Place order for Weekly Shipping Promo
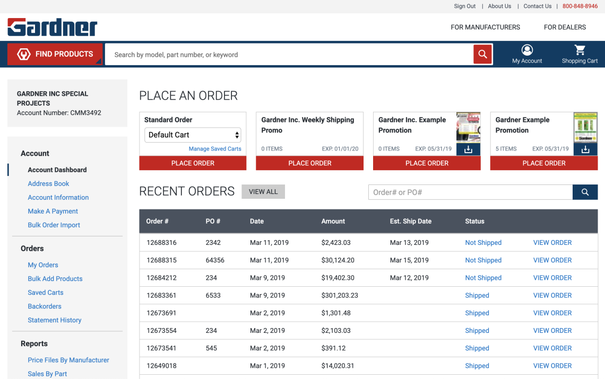This screenshot has width=605, height=379. pos(309,163)
